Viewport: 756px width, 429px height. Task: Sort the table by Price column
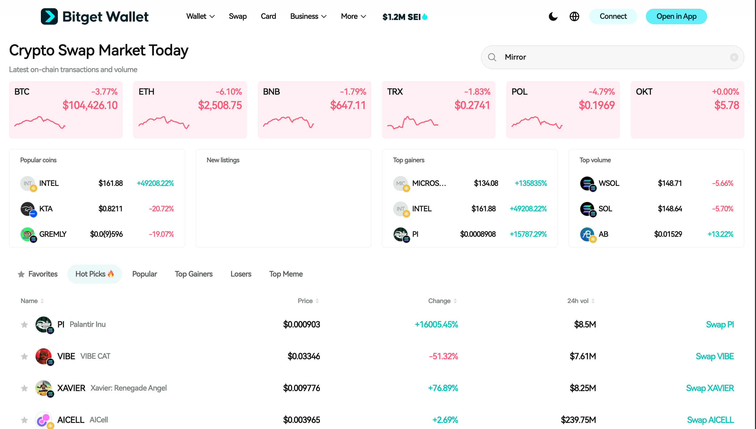pyautogui.click(x=308, y=301)
